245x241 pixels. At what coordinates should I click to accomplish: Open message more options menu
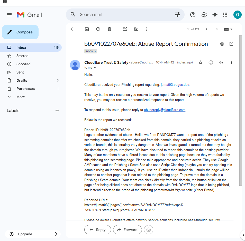point(231,62)
